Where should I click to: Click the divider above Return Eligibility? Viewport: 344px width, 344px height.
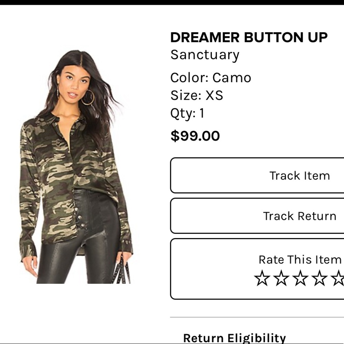257,317
